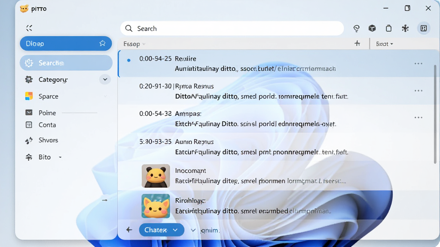This screenshot has width=440, height=247.
Task: Click the cube icon in top toolbar
Action: tap(372, 28)
